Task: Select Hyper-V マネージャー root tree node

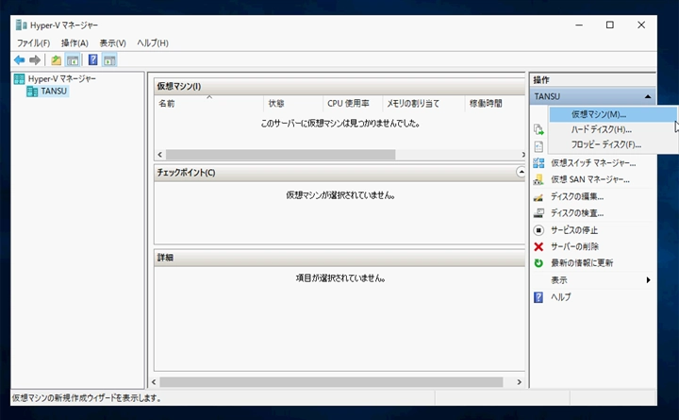Action: [62, 78]
